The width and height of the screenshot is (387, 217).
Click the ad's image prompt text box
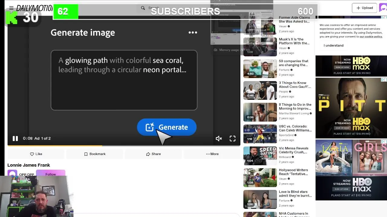point(124,80)
